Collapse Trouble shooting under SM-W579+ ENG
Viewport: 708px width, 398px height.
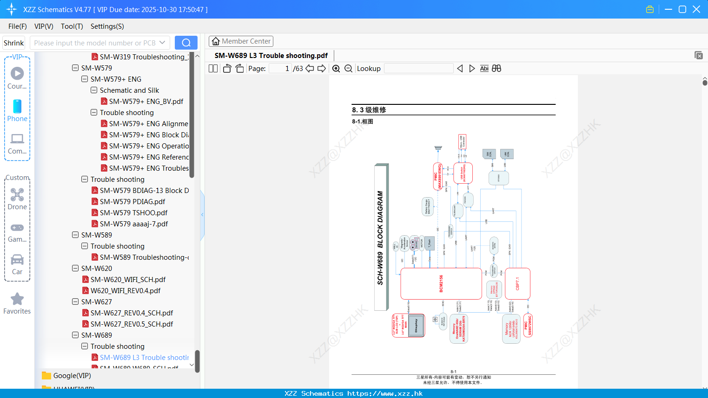click(x=94, y=113)
